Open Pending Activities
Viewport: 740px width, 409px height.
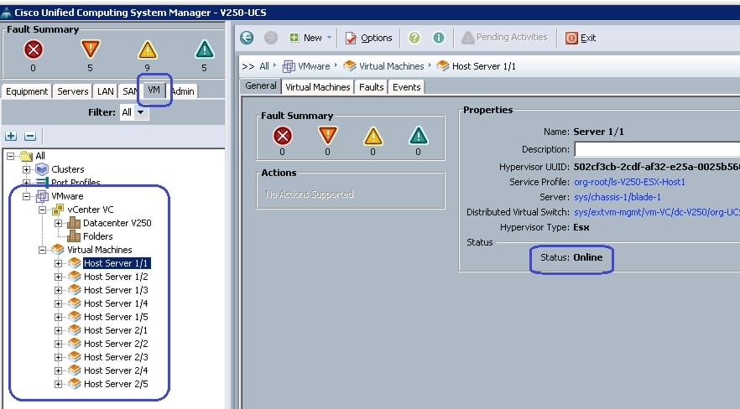point(504,37)
